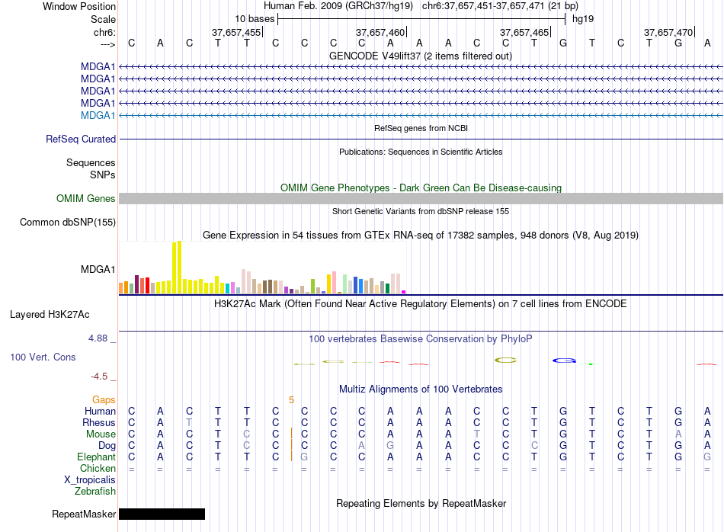
Task: Click the 37,657,465 position tick label
Action: [524, 32]
